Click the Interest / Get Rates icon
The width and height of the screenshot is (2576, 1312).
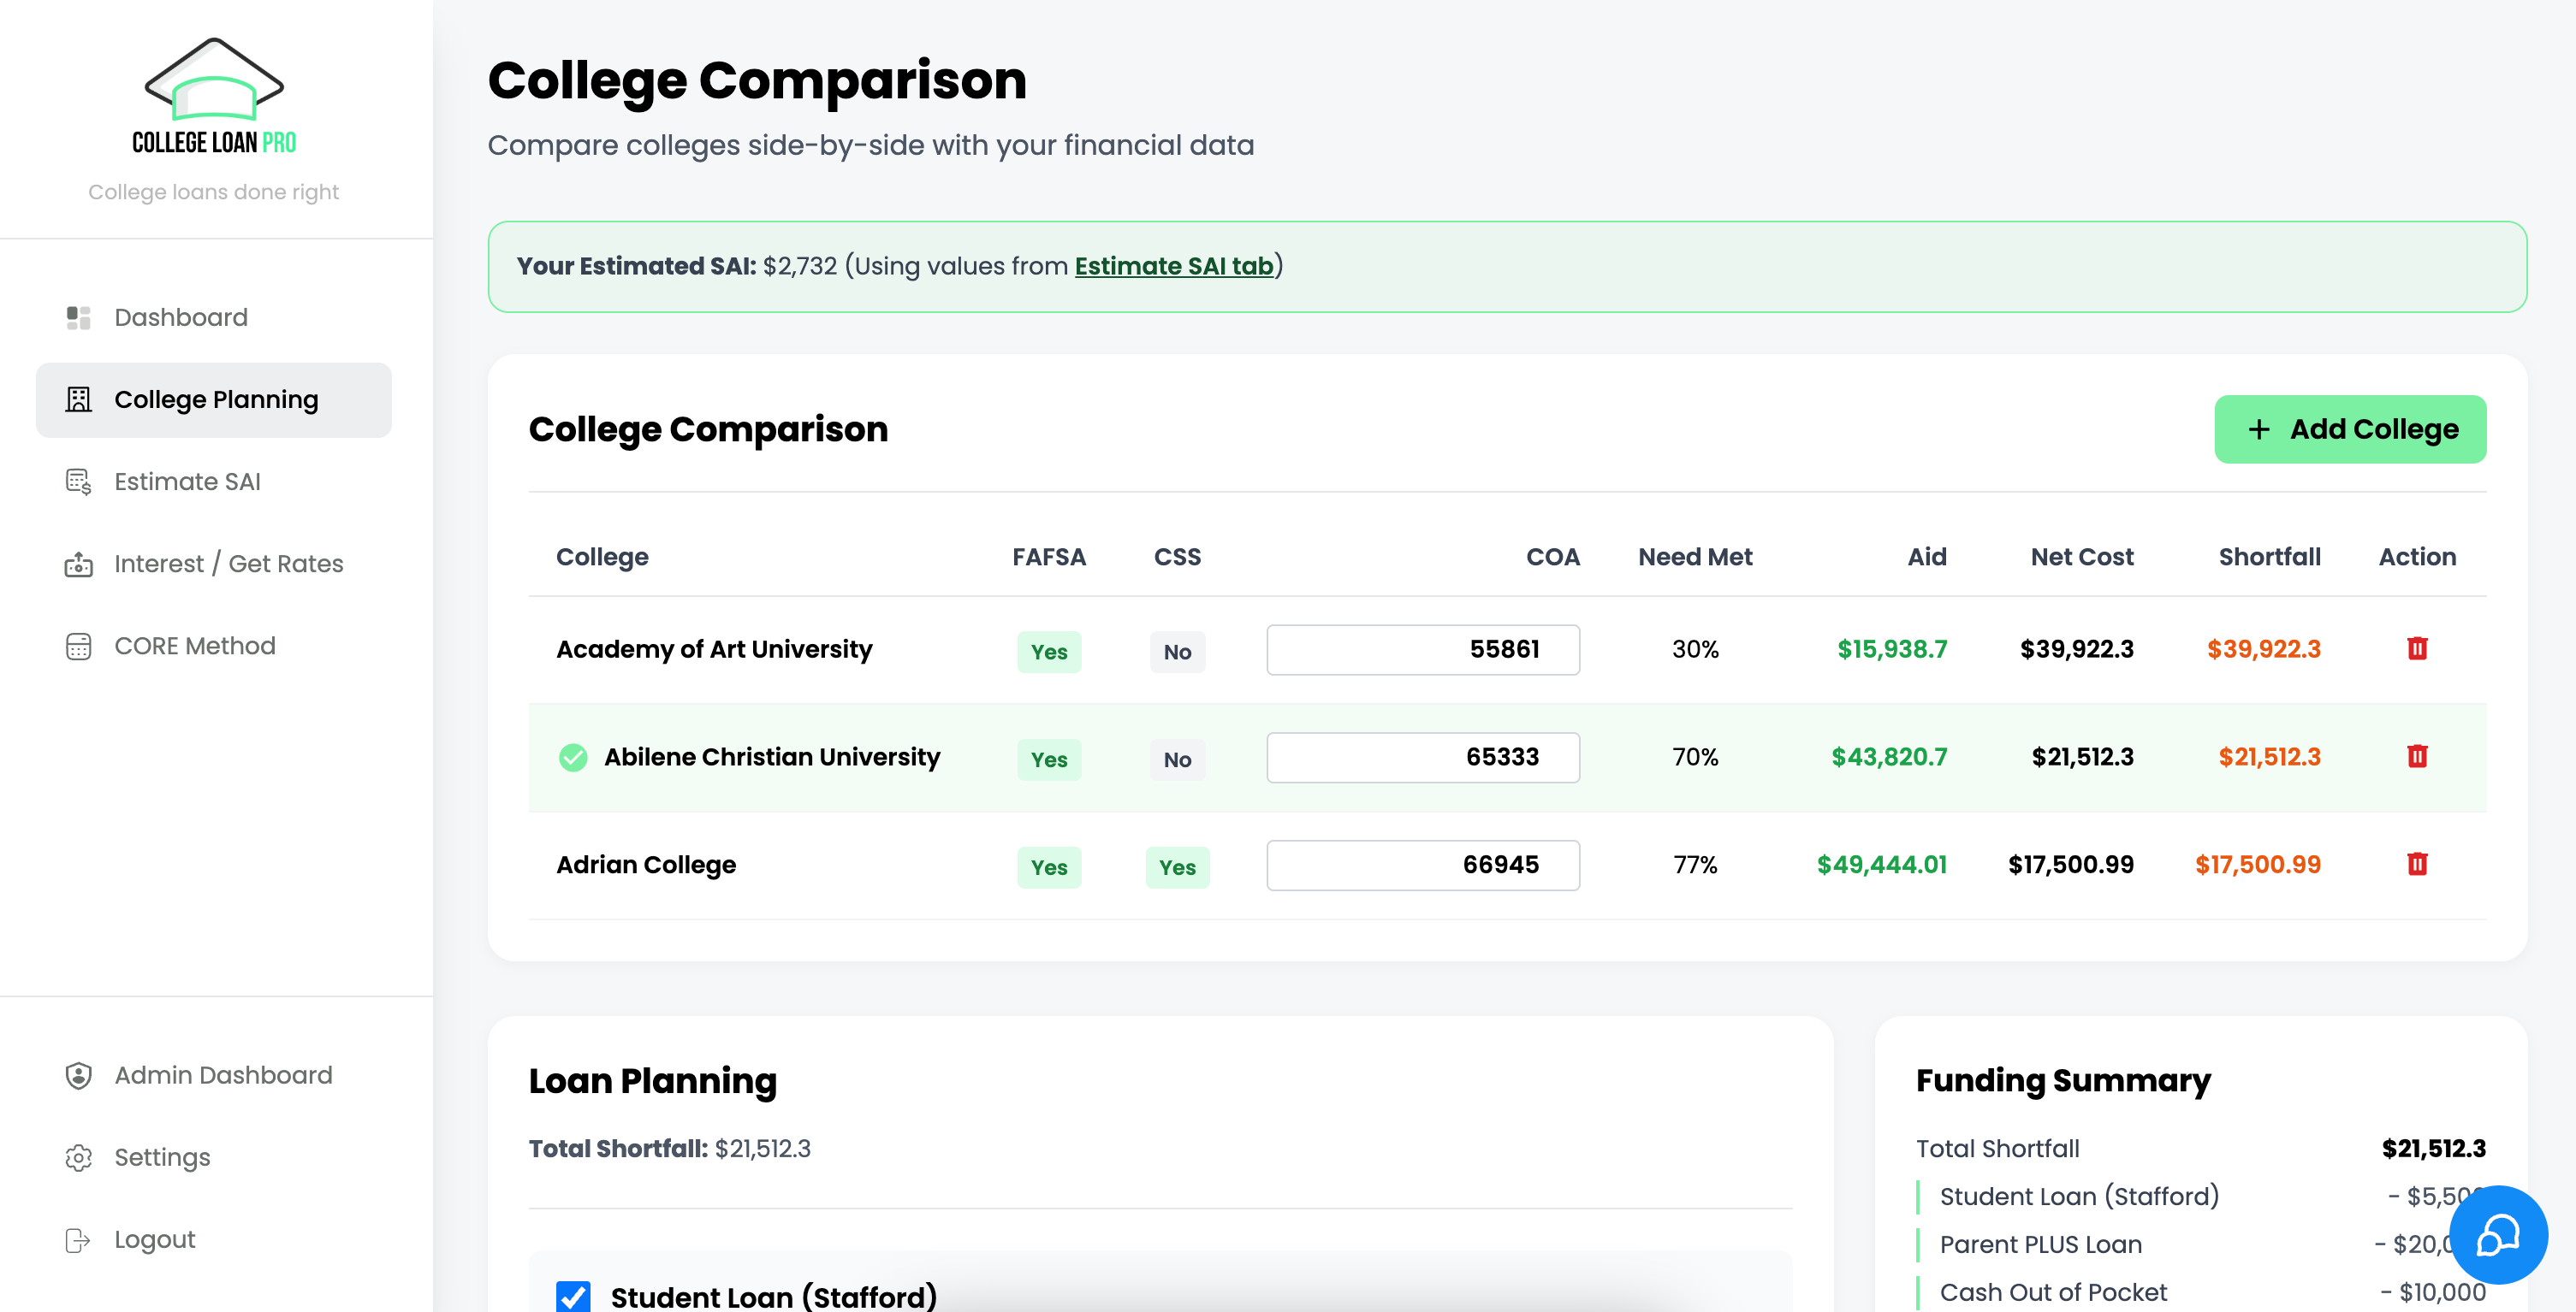click(78, 564)
